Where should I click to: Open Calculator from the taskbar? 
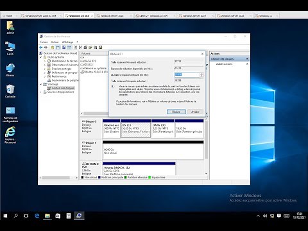click(69, 216)
